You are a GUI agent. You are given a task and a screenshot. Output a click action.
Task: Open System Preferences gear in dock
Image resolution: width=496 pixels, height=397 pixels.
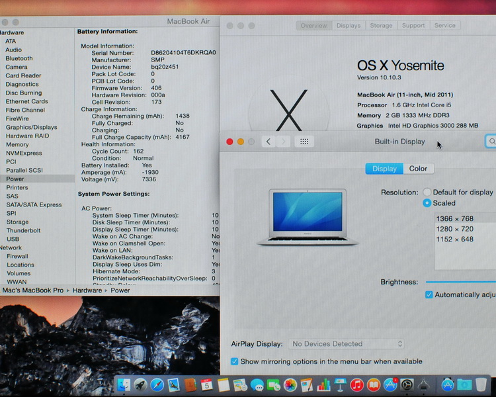pyautogui.click(x=407, y=385)
